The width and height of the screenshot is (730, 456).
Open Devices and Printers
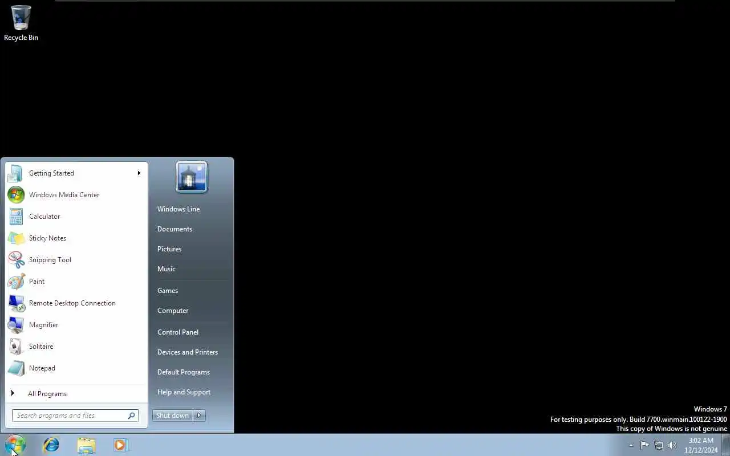click(x=188, y=352)
